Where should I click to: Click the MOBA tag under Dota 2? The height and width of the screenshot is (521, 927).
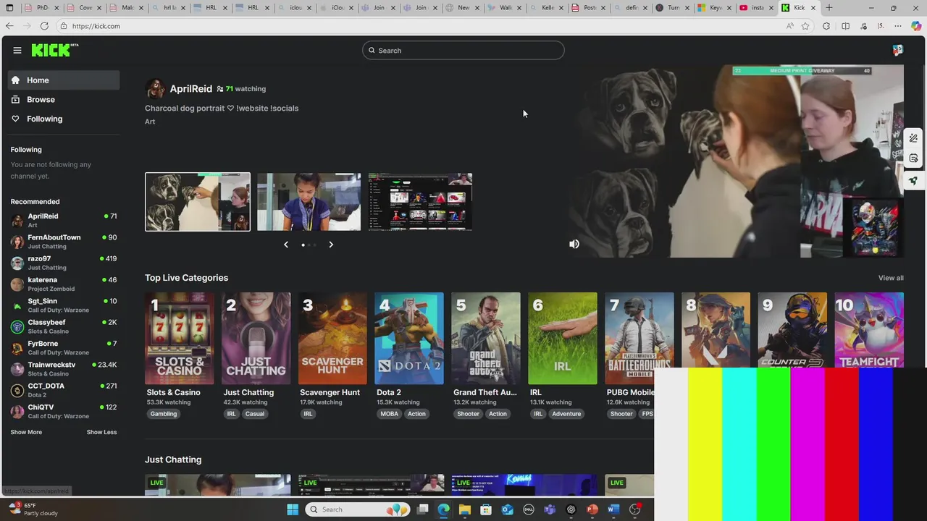(390, 414)
